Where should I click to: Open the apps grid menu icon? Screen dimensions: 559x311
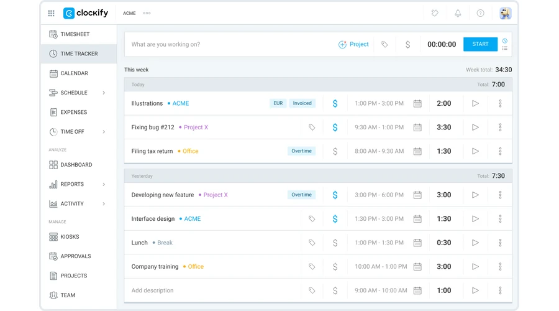click(x=52, y=13)
